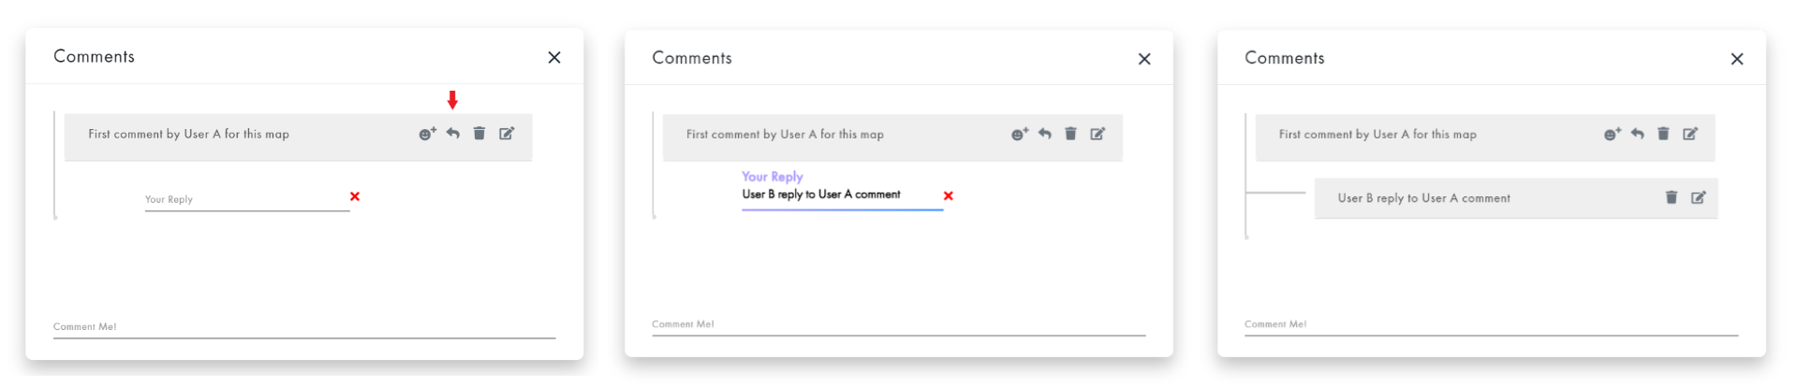Edit the posted User B reply in right panel
Image resolution: width=1798 pixels, height=388 pixels.
click(1698, 197)
